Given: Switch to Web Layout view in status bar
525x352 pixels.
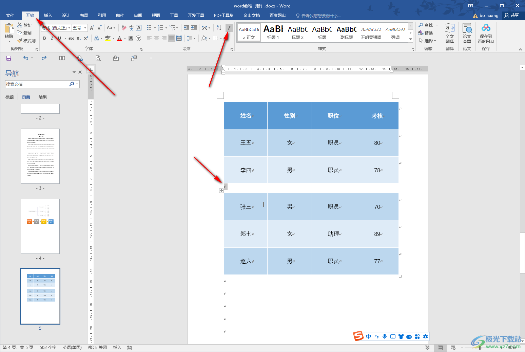Looking at the screenshot, I should (453, 348).
